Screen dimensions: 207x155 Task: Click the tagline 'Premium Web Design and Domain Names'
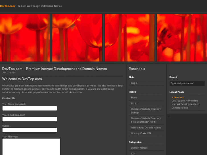(39, 6)
